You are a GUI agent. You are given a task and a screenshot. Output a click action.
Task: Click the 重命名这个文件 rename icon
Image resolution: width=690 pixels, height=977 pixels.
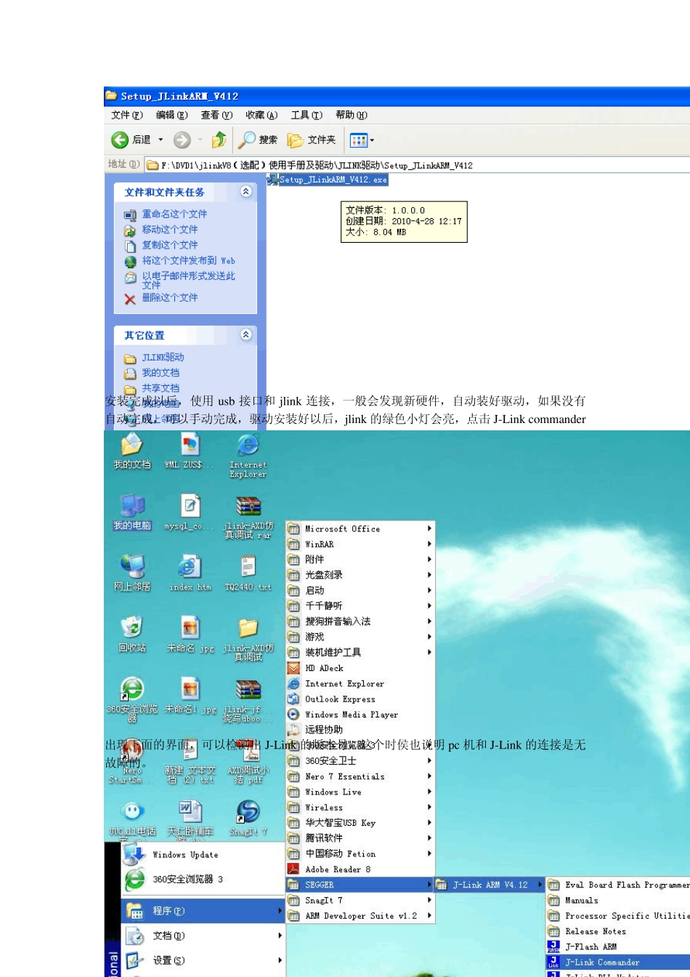click(x=130, y=214)
